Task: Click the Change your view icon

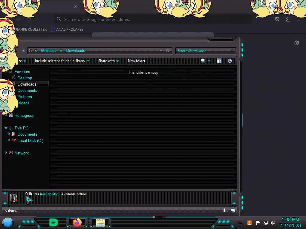Action: pyautogui.click(x=203, y=61)
